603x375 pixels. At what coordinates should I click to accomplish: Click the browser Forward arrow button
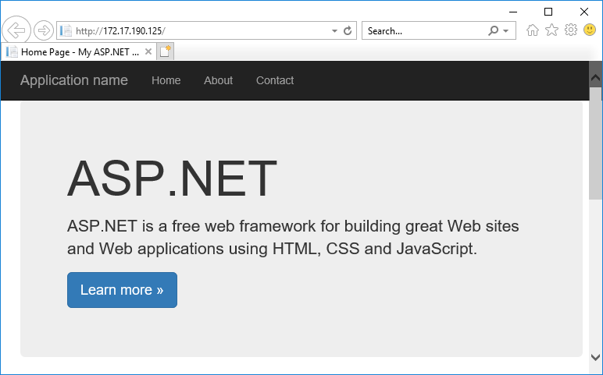(44, 30)
